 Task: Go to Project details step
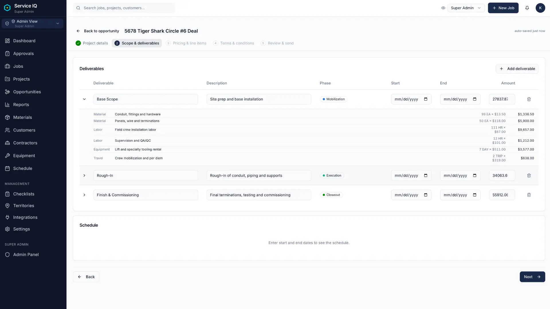[92, 43]
